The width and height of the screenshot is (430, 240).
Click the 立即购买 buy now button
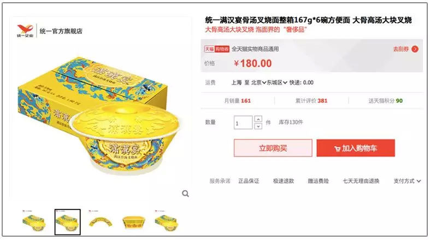coord(273,148)
